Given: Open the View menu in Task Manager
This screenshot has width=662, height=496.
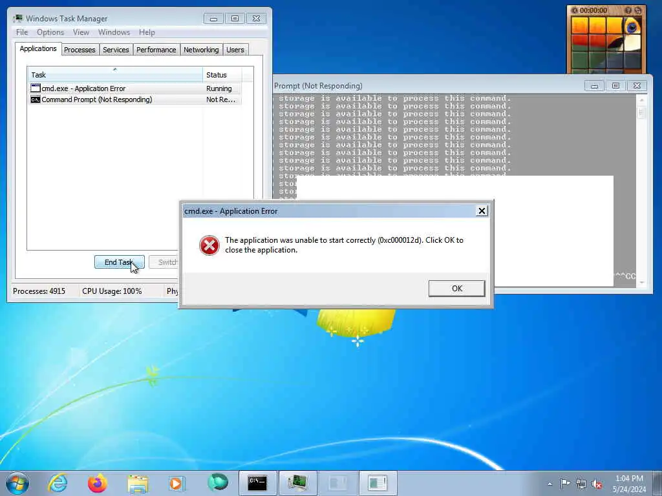Looking at the screenshot, I should tap(81, 32).
